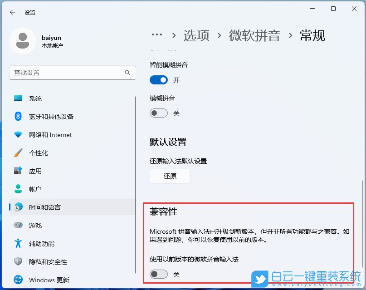Navigate to 选项 in the breadcrumb
Image resolution: width=366 pixels, height=290 pixels.
tap(196, 36)
